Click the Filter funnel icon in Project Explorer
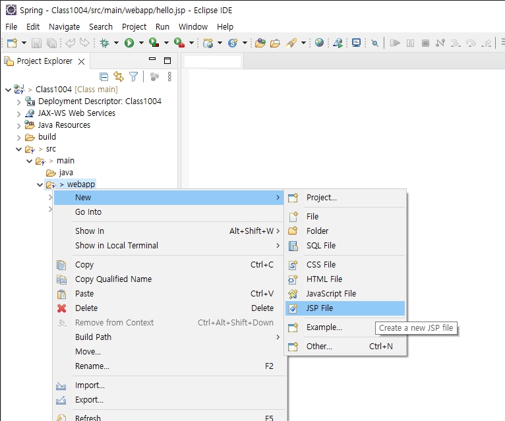505x421 pixels. click(133, 76)
